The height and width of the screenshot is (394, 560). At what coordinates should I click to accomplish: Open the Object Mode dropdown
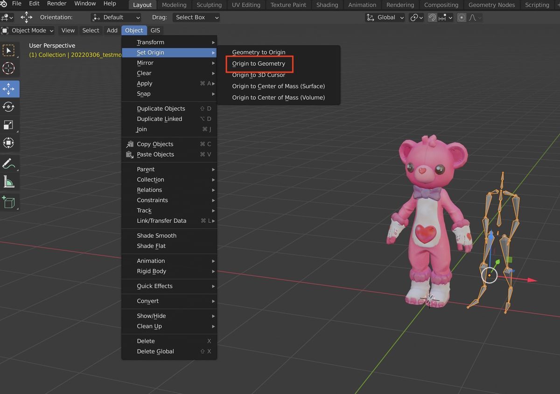click(x=28, y=30)
